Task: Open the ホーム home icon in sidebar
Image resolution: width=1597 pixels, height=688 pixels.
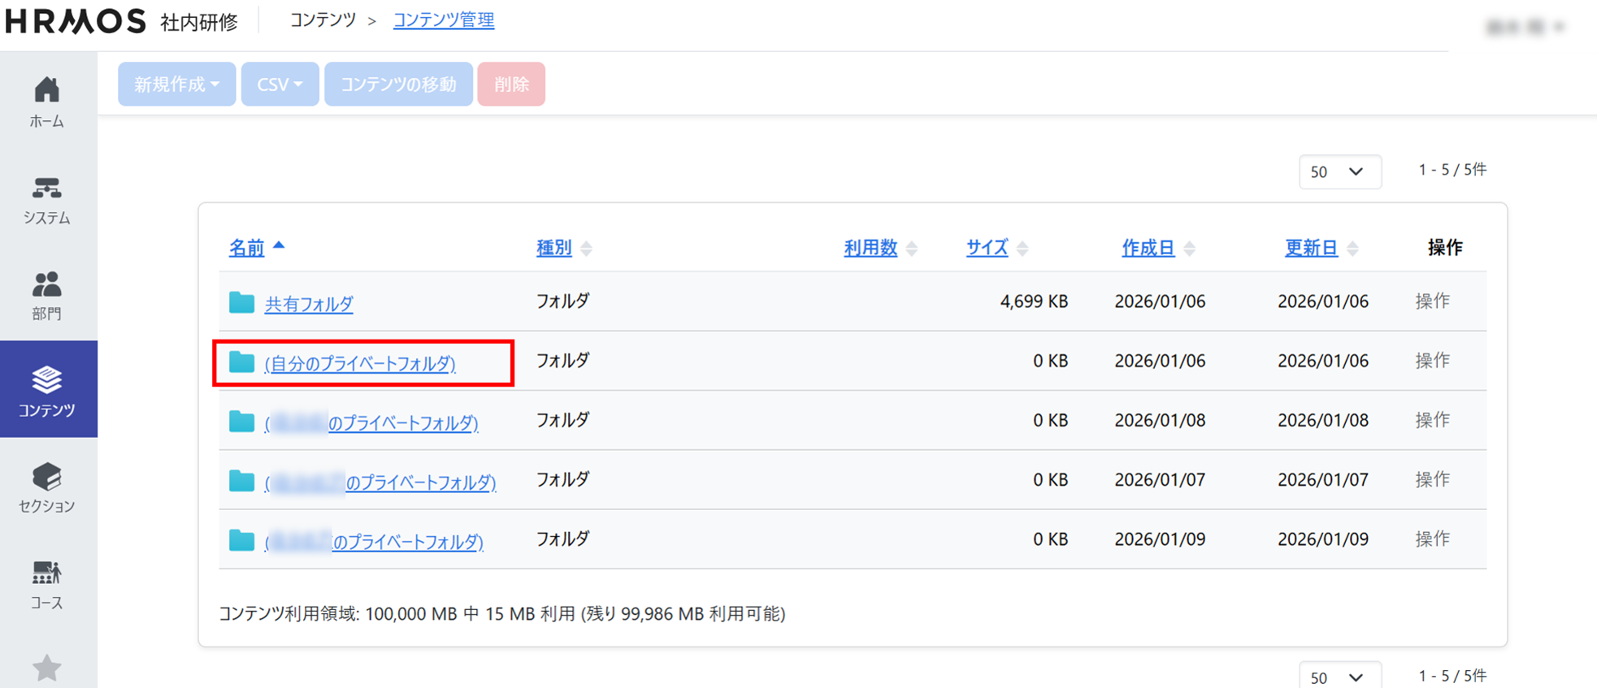Action: (x=46, y=91)
